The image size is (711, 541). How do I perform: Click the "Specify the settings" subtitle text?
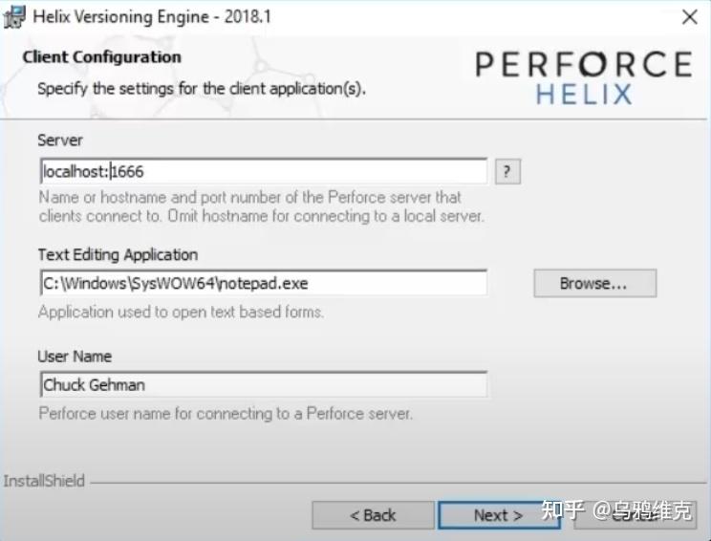[x=202, y=89]
